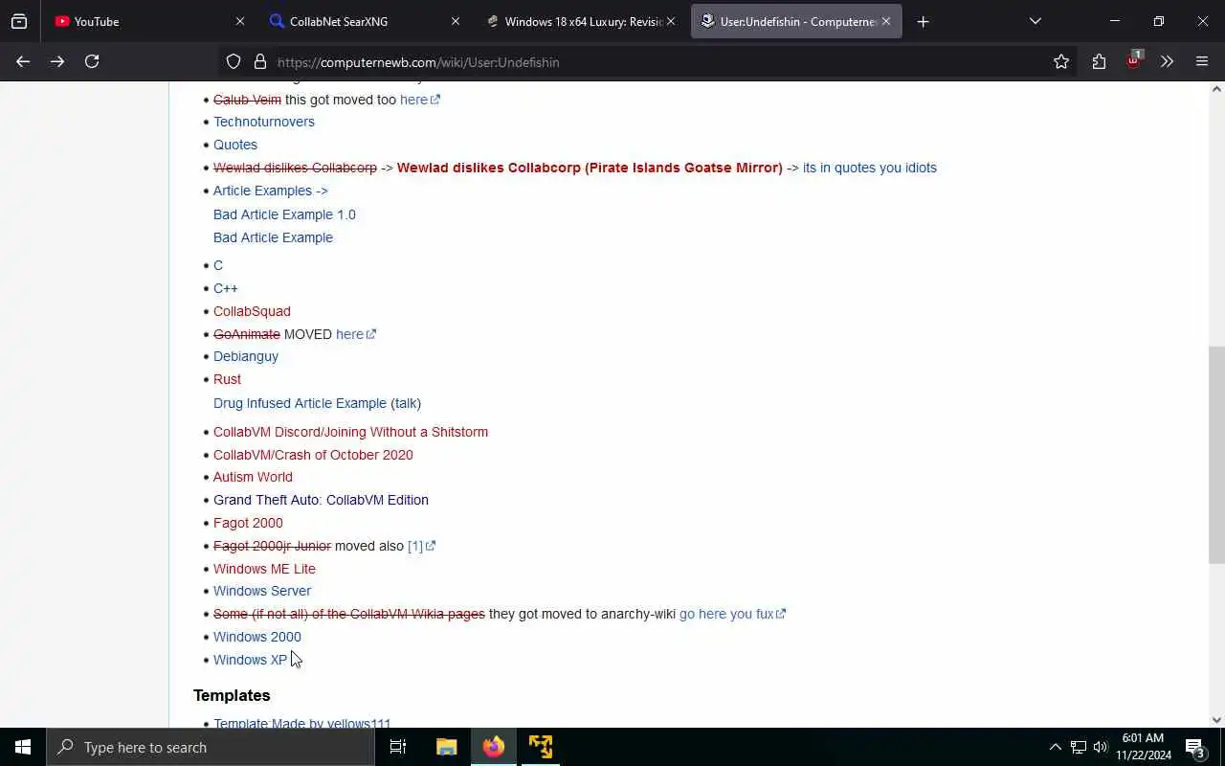
Task: Open the Technoturnovers link
Action: [x=263, y=122]
